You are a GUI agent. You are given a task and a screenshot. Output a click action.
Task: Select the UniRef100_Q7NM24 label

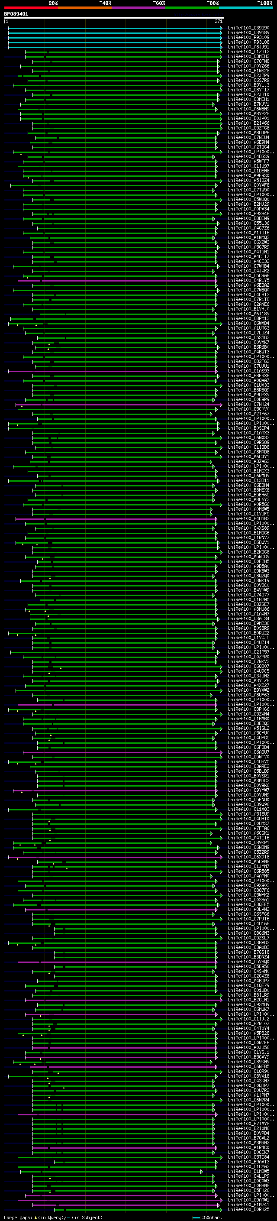[248, 404]
